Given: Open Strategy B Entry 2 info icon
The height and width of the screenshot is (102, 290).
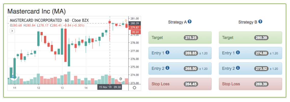Looking at the screenshot, I should point(238,68).
